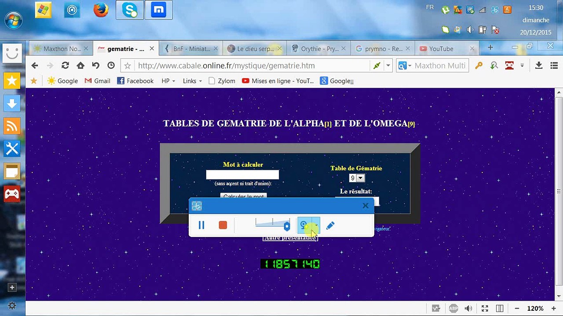Click the address bar URL field
The height and width of the screenshot is (316, 563).
[x=252, y=65]
